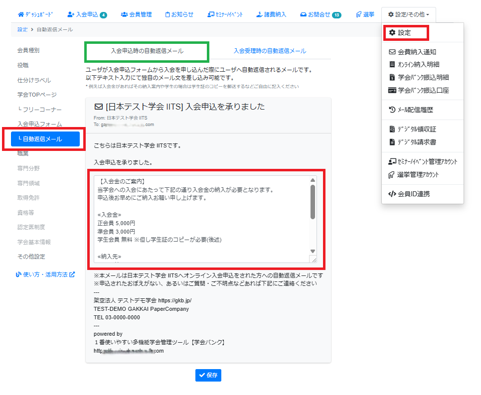Click inside the 入会金のご案内 message textarea
Image resolution: width=481 pixels, height=395 pixels.
[x=202, y=219]
